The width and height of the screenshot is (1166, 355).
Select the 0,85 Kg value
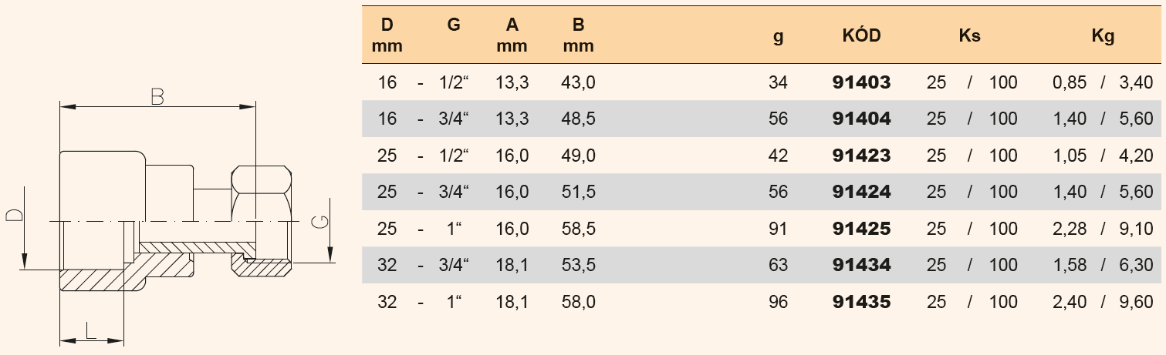pyautogui.click(x=1070, y=82)
